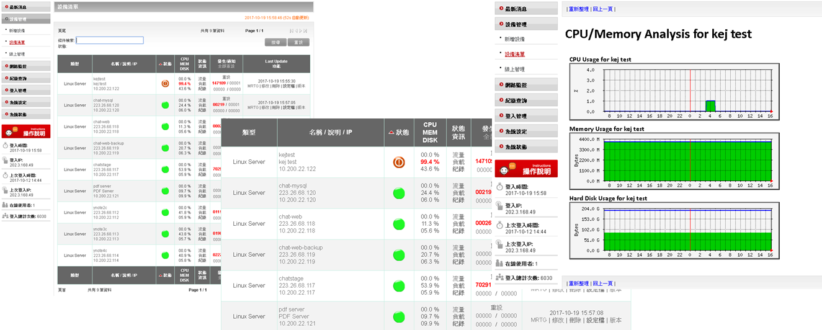Select 線上管理 on analysis page sidebar
822x330 pixels.
[x=514, y=69]
